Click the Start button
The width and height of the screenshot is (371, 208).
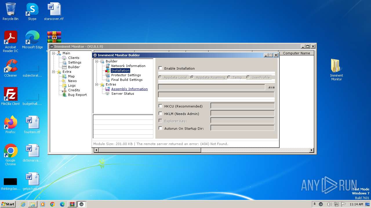click(8, 204)
